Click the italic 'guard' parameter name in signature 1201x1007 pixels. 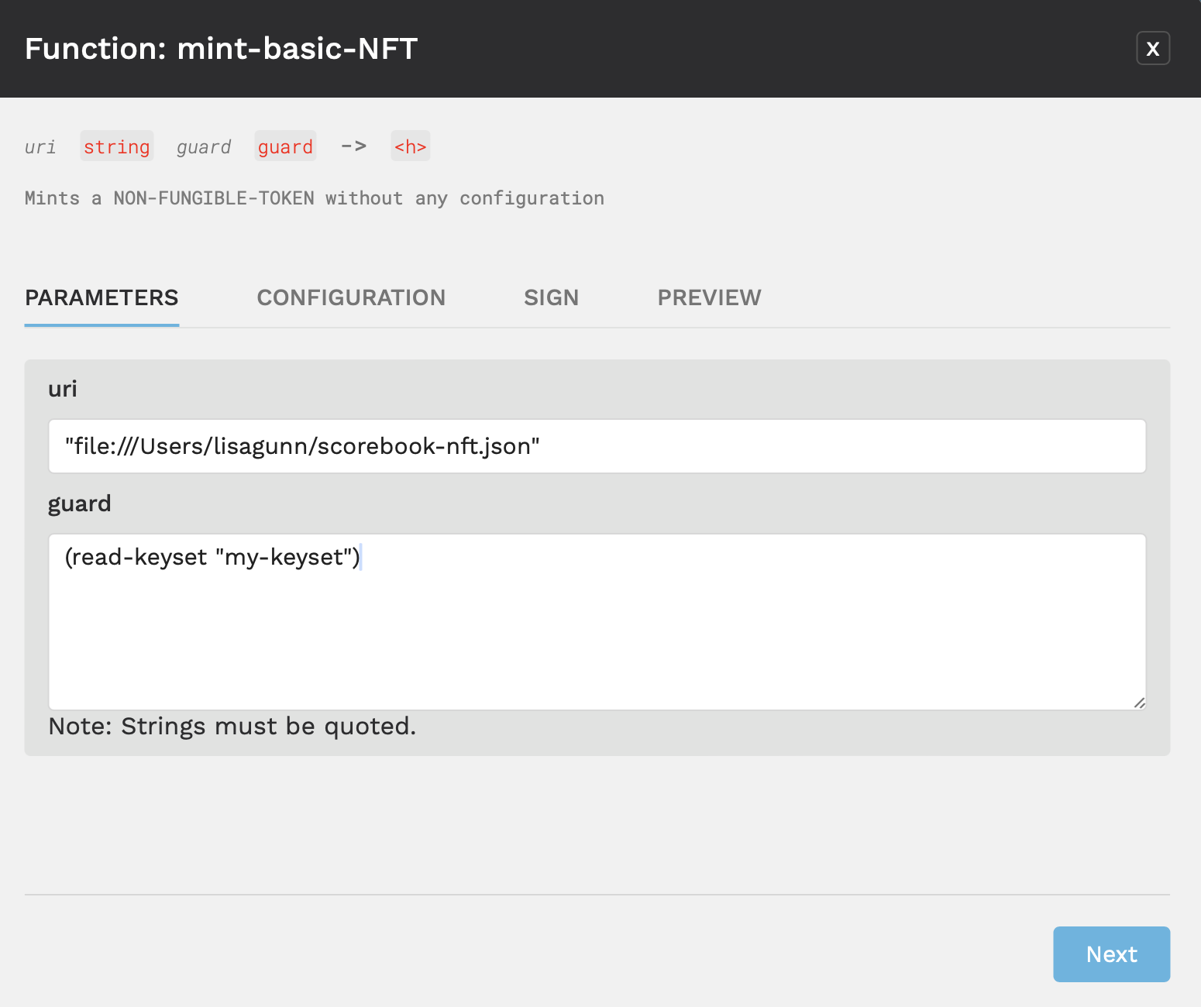[204, 147]
